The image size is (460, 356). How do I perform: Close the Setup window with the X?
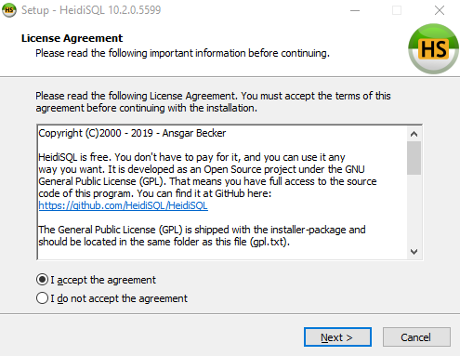[x=440, y=10]
